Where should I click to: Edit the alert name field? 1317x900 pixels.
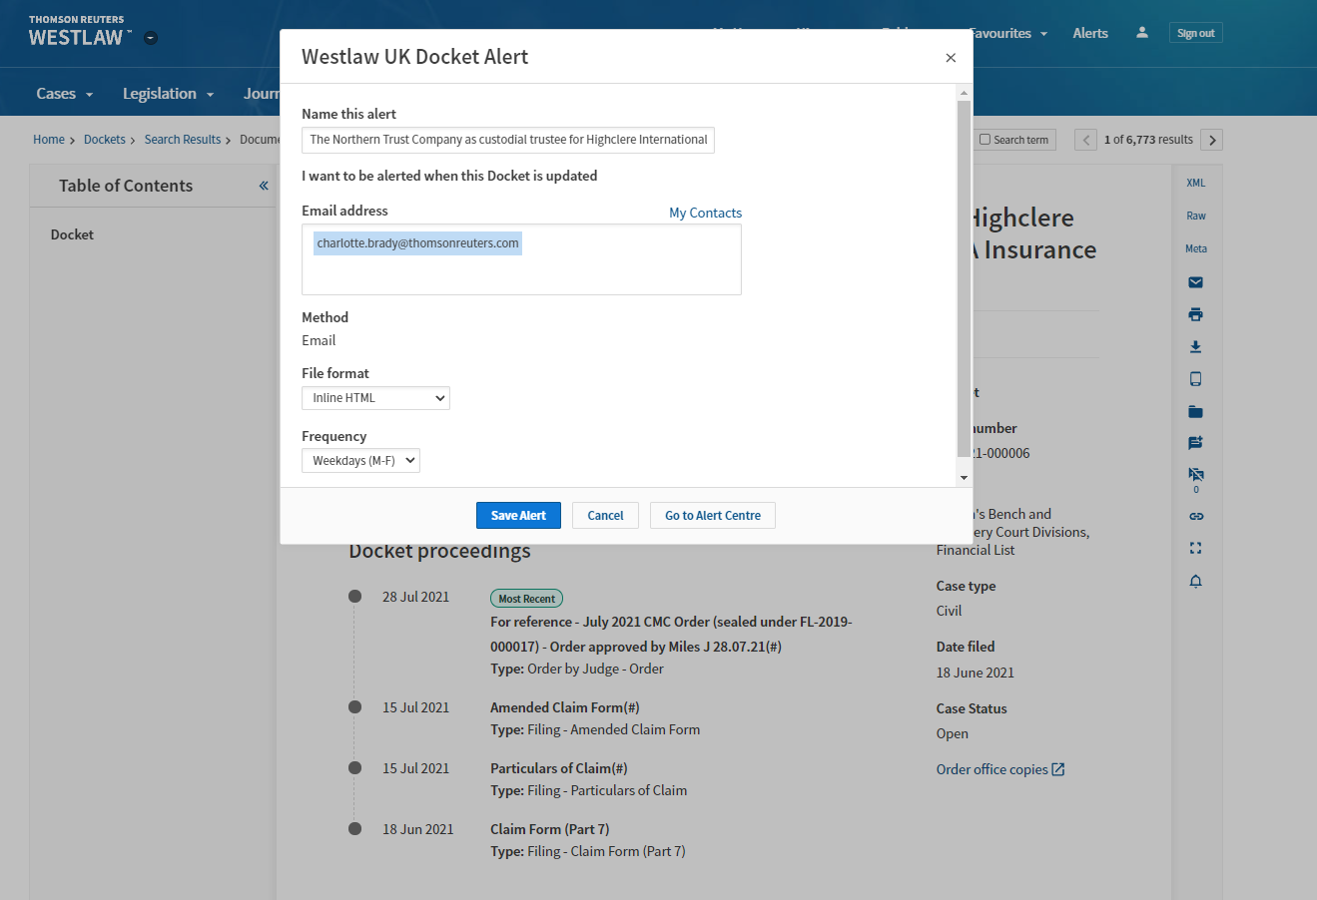508,140
